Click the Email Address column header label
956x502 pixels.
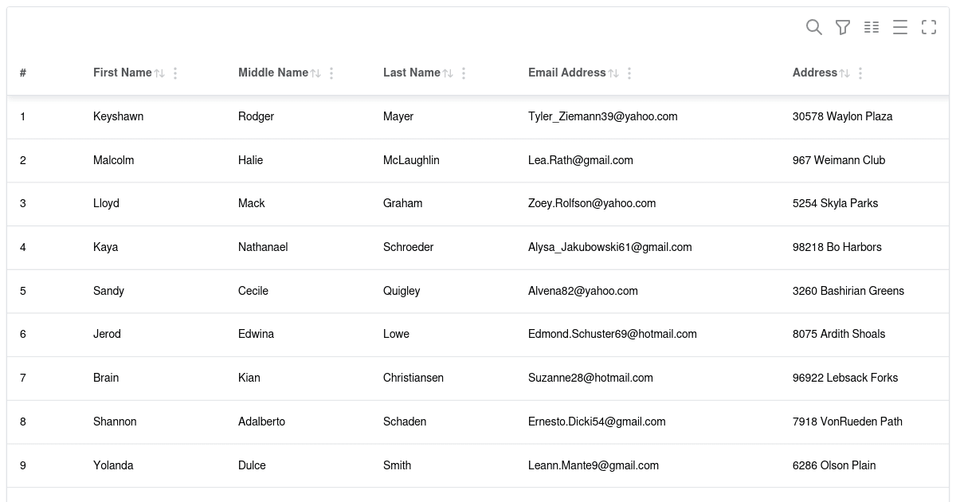[x=566, y=73]
